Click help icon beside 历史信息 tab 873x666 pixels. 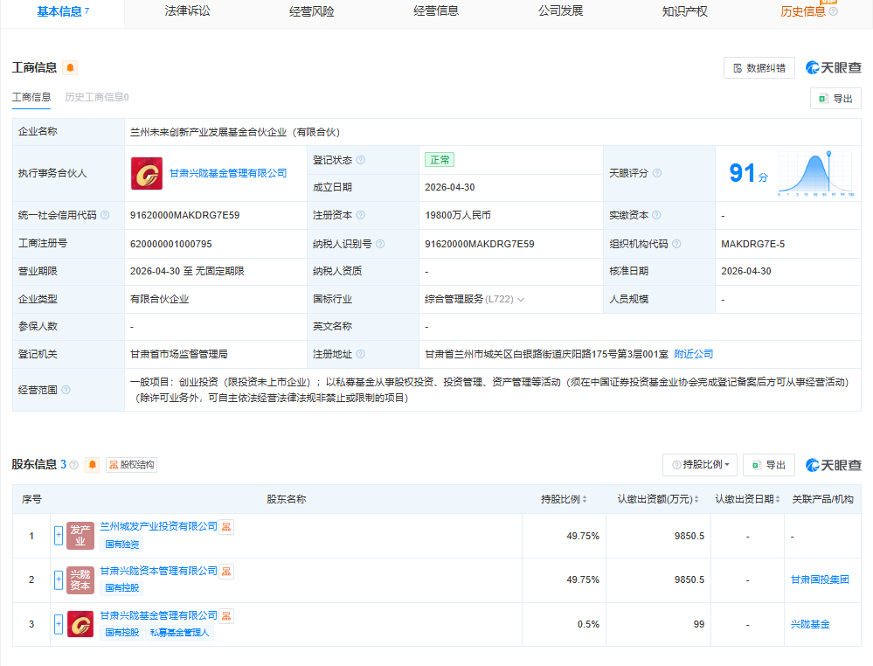[834, 11]
